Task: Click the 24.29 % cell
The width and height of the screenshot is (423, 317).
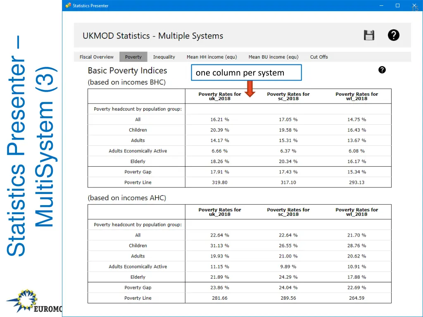Action: click(288, 277)
